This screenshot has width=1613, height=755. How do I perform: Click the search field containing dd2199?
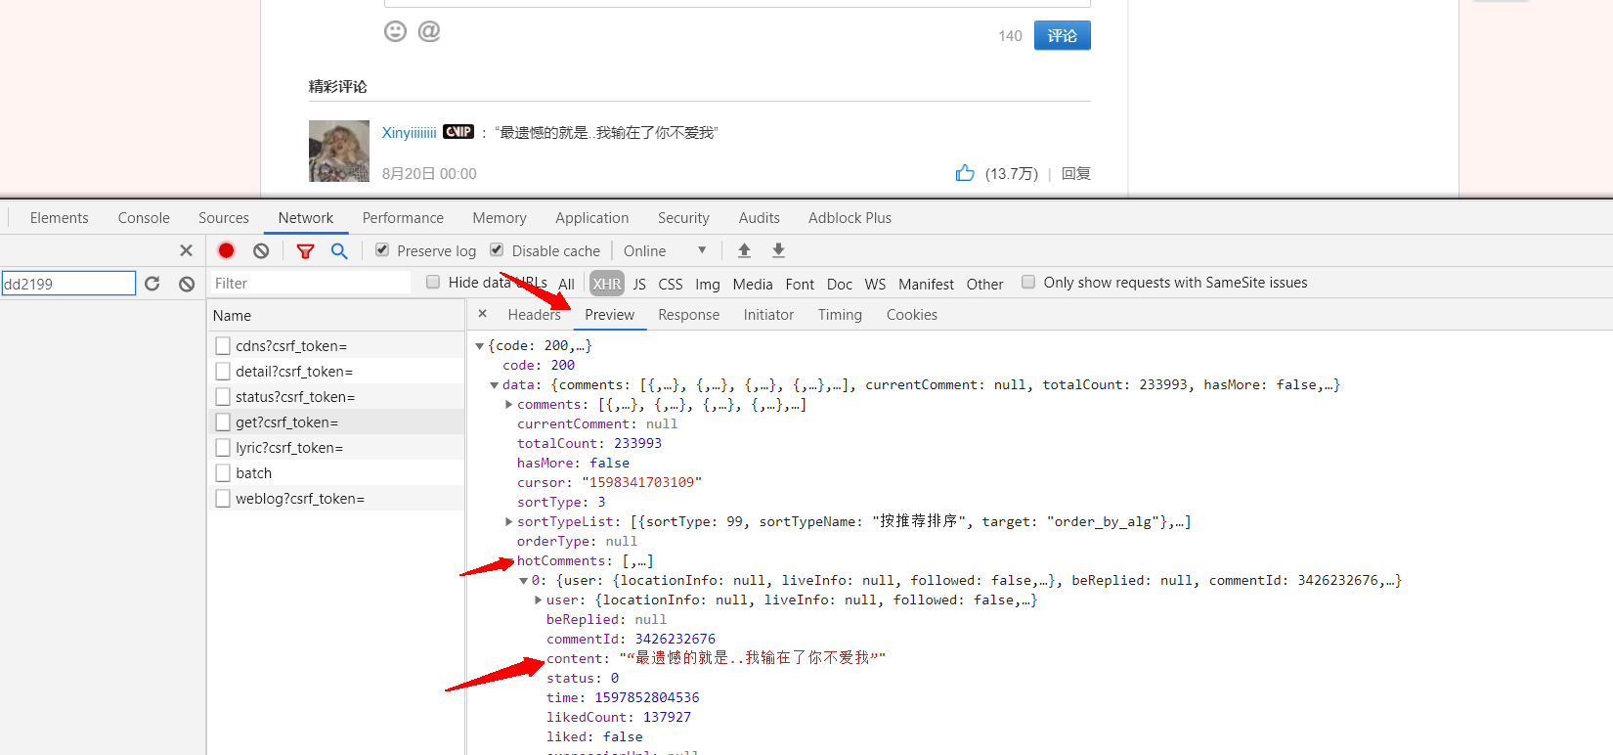tap(68, 284)
